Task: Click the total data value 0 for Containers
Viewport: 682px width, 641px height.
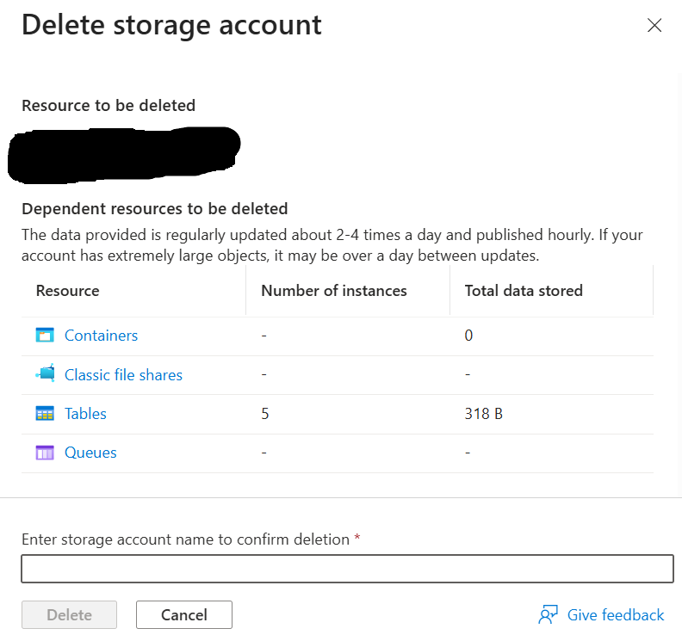Action: (x=468, y=336)
